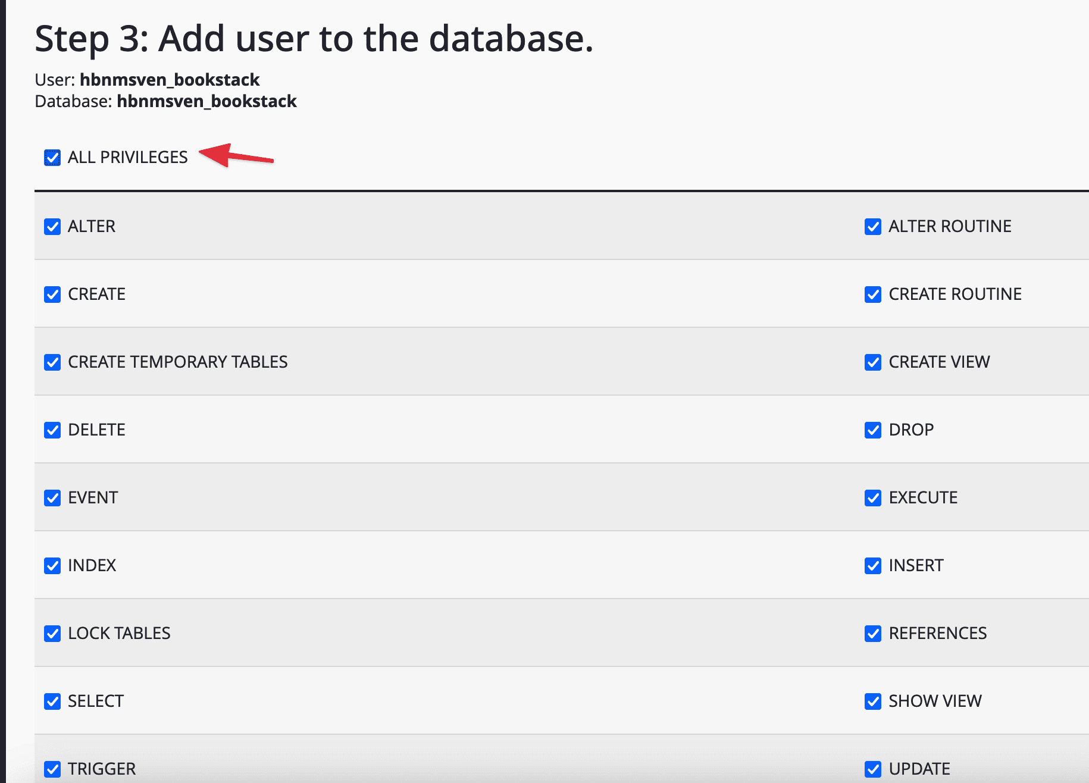Disable the REFERENCES privilege checkbox
This screenshot has height=783, width=1089.
[x=873, y=634]
